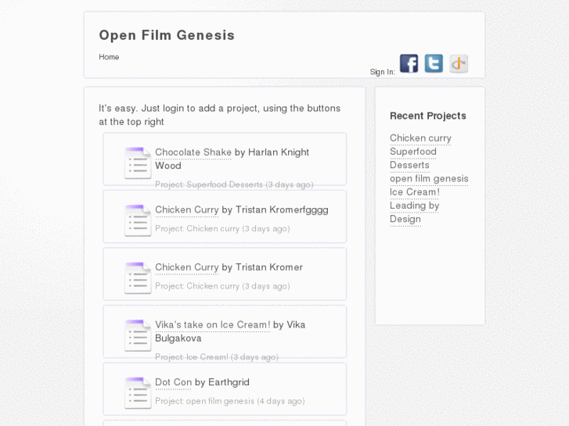This screenshot has height=426, width=569.
Task: Open the Home menu item
Action: point(109,57)
